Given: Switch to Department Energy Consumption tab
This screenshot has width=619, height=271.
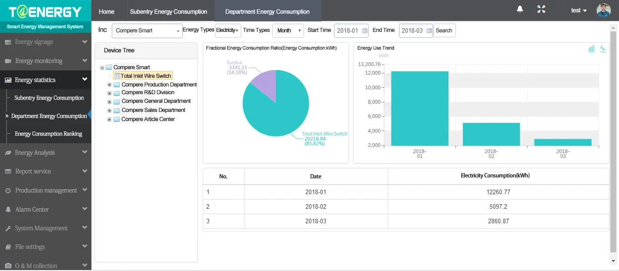Looking at the screenshot, I should pos(267,11).
